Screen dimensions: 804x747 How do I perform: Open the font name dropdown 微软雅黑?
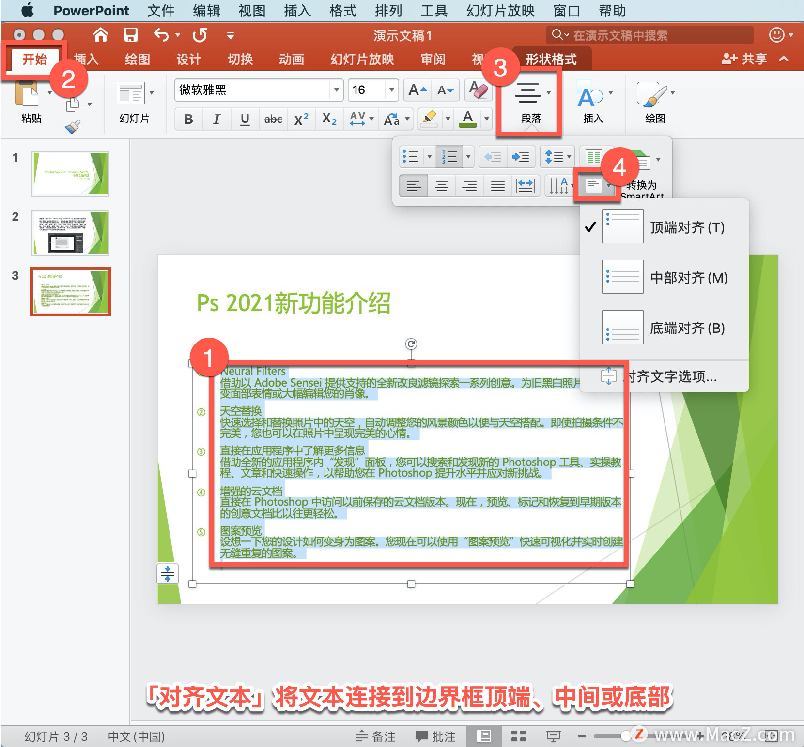(x=336, y=90)
